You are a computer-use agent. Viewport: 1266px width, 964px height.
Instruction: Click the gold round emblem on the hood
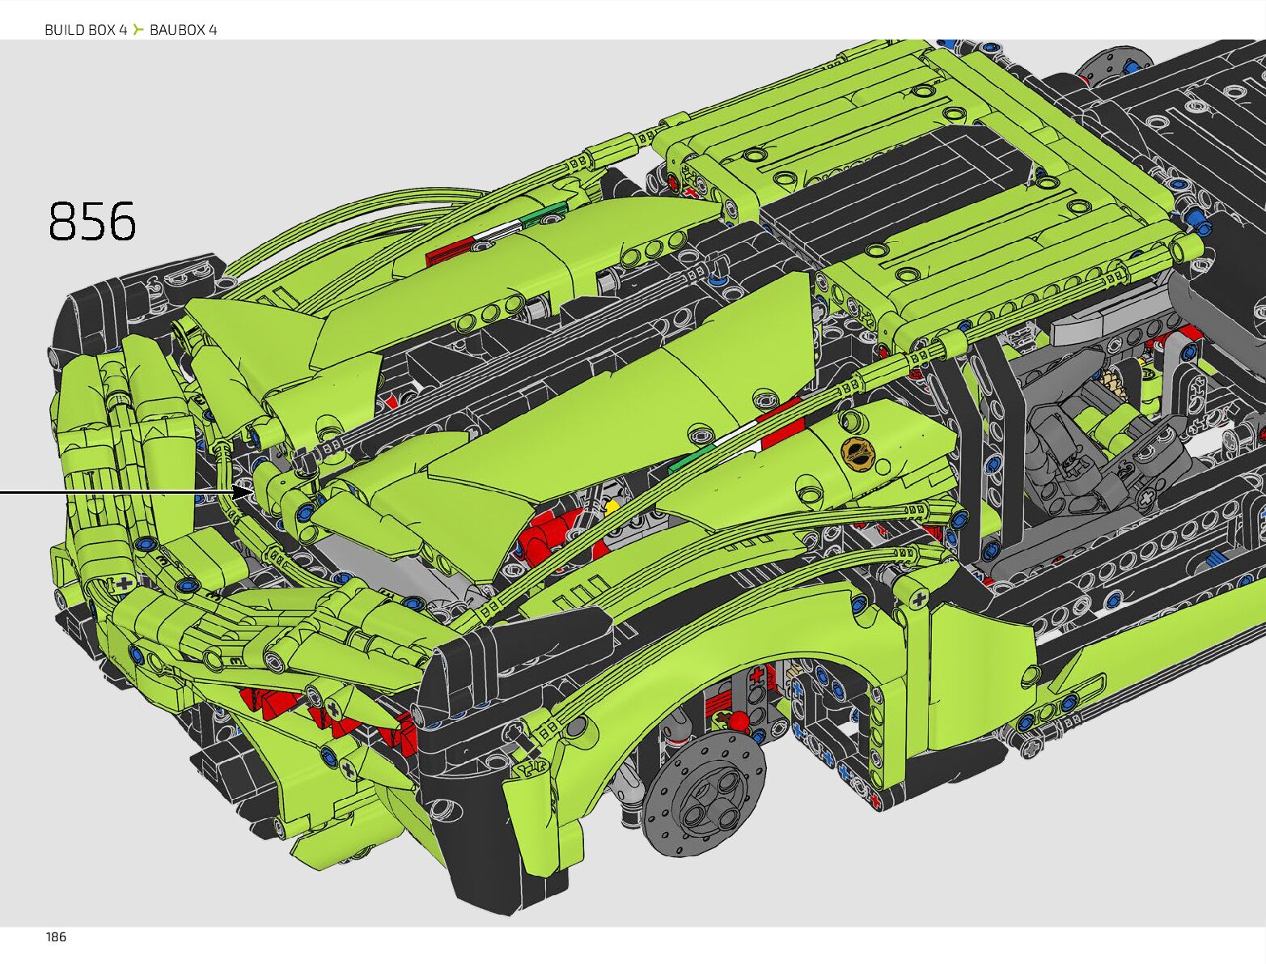click(x=857, y=452)
